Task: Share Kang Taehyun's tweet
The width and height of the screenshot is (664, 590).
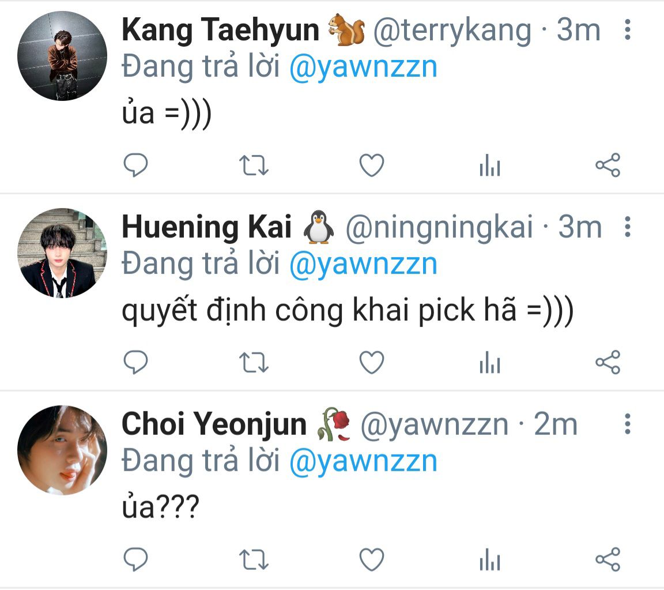Action: (x=608, y=165)
